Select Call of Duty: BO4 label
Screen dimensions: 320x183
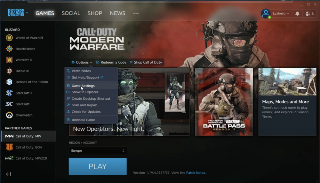click(29, 147)
